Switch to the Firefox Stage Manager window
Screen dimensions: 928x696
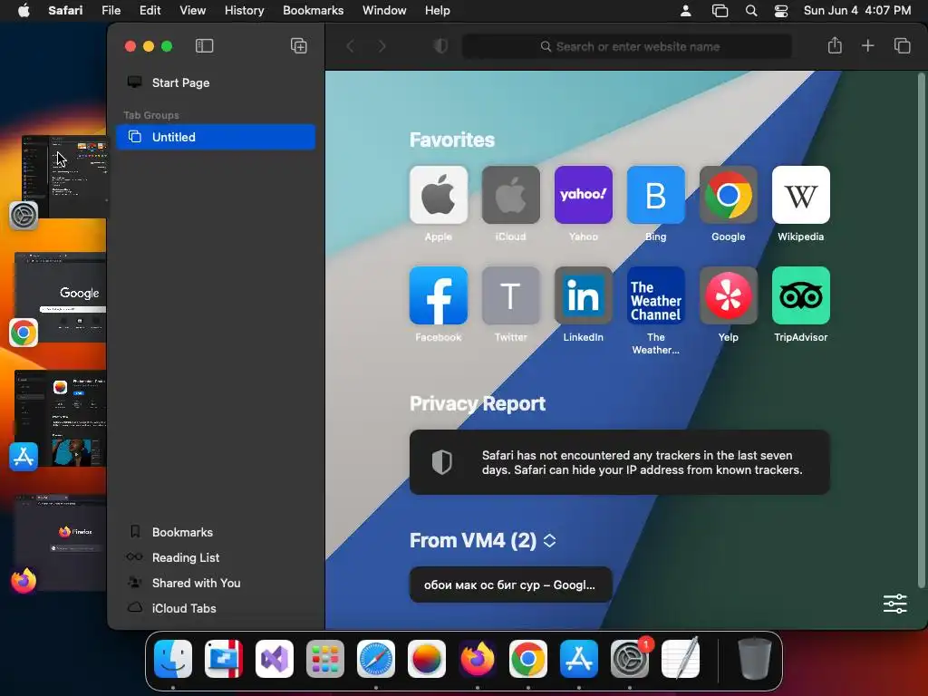point(61,542)
